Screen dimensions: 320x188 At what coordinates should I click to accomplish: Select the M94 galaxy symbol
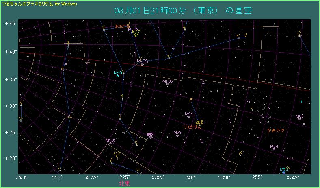pos(189,116)
